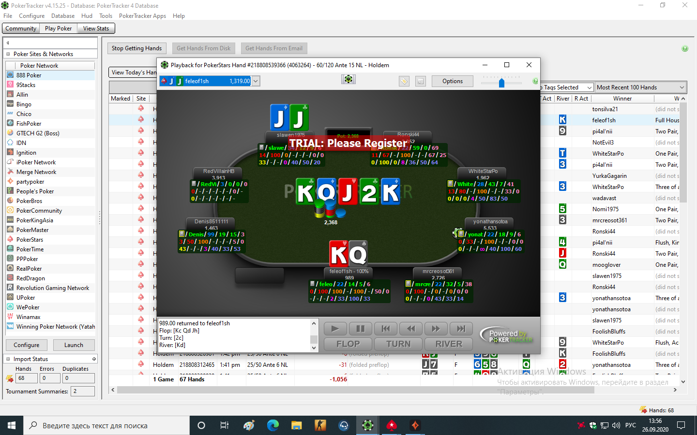The image size is (697, 435).
Task: Click the green help icon in main window
Action: [x=685, y=48]
